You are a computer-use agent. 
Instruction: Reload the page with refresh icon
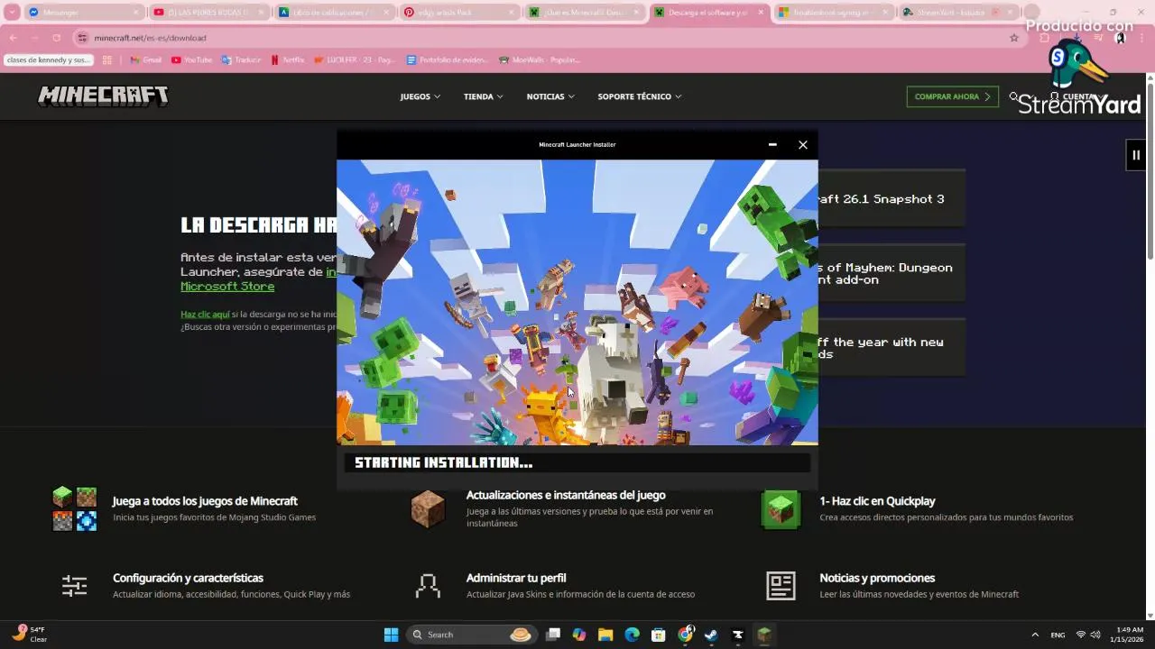coord(57,38)
